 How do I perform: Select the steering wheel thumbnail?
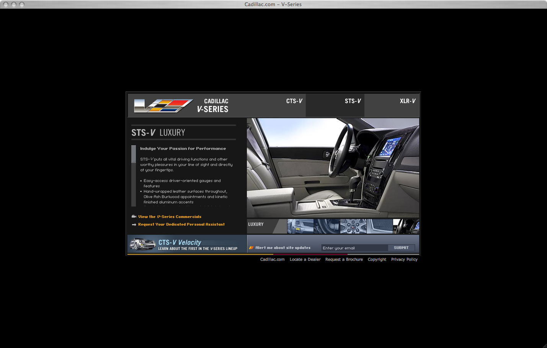(x=327, y=226)
